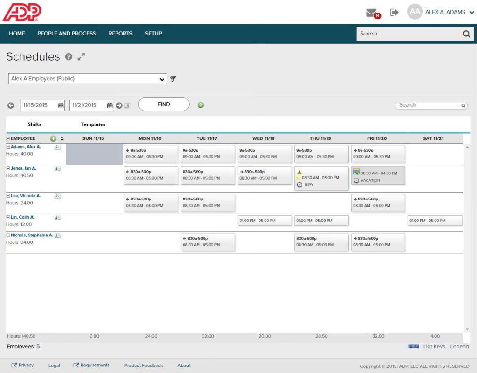Image resolution: width=477 pixels, height=373 pixels.
Task: Collapse all rows via EMPLOYEE header toggle
Action: point(8,138)
